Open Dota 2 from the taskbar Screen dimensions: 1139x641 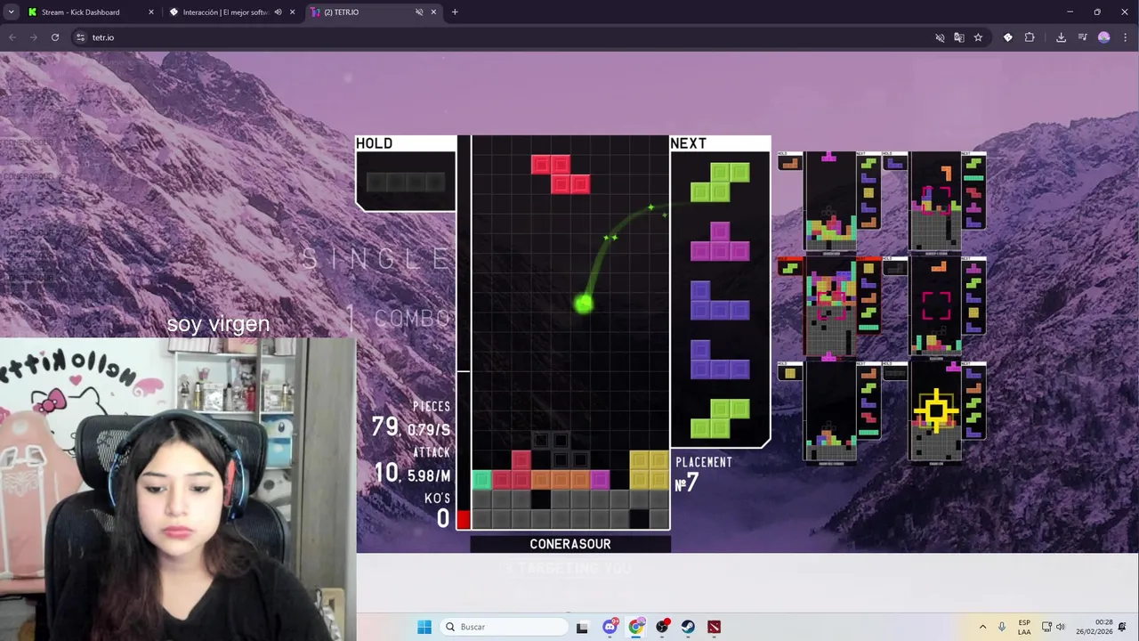tap(714, 627)
